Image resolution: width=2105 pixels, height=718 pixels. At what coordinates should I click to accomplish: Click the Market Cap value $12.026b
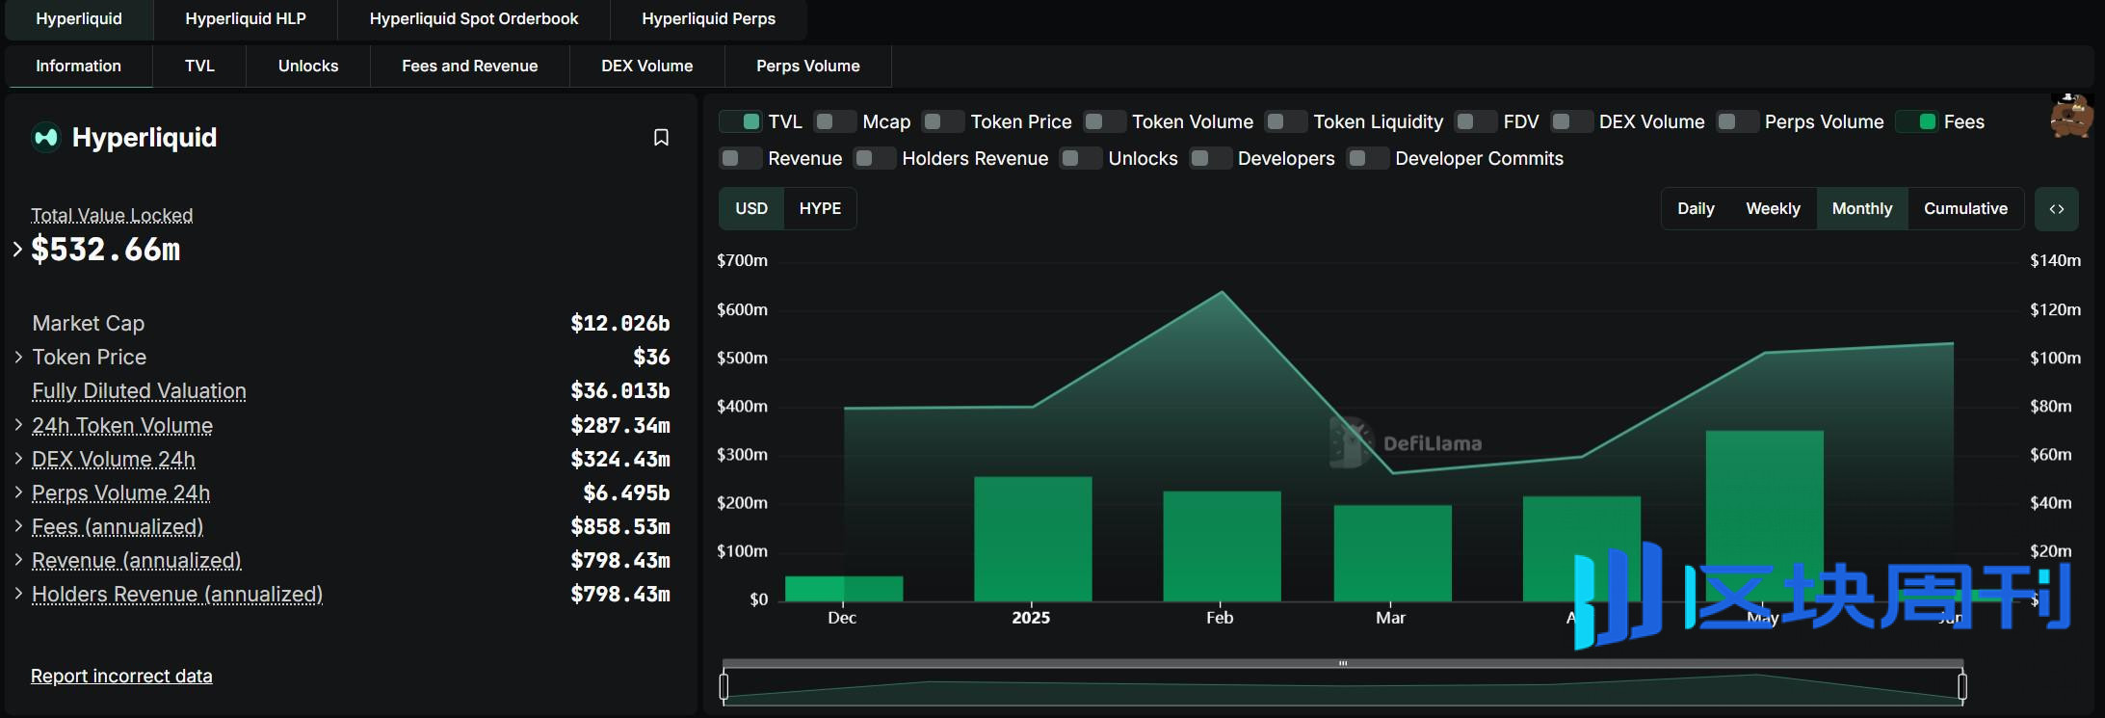619,323
